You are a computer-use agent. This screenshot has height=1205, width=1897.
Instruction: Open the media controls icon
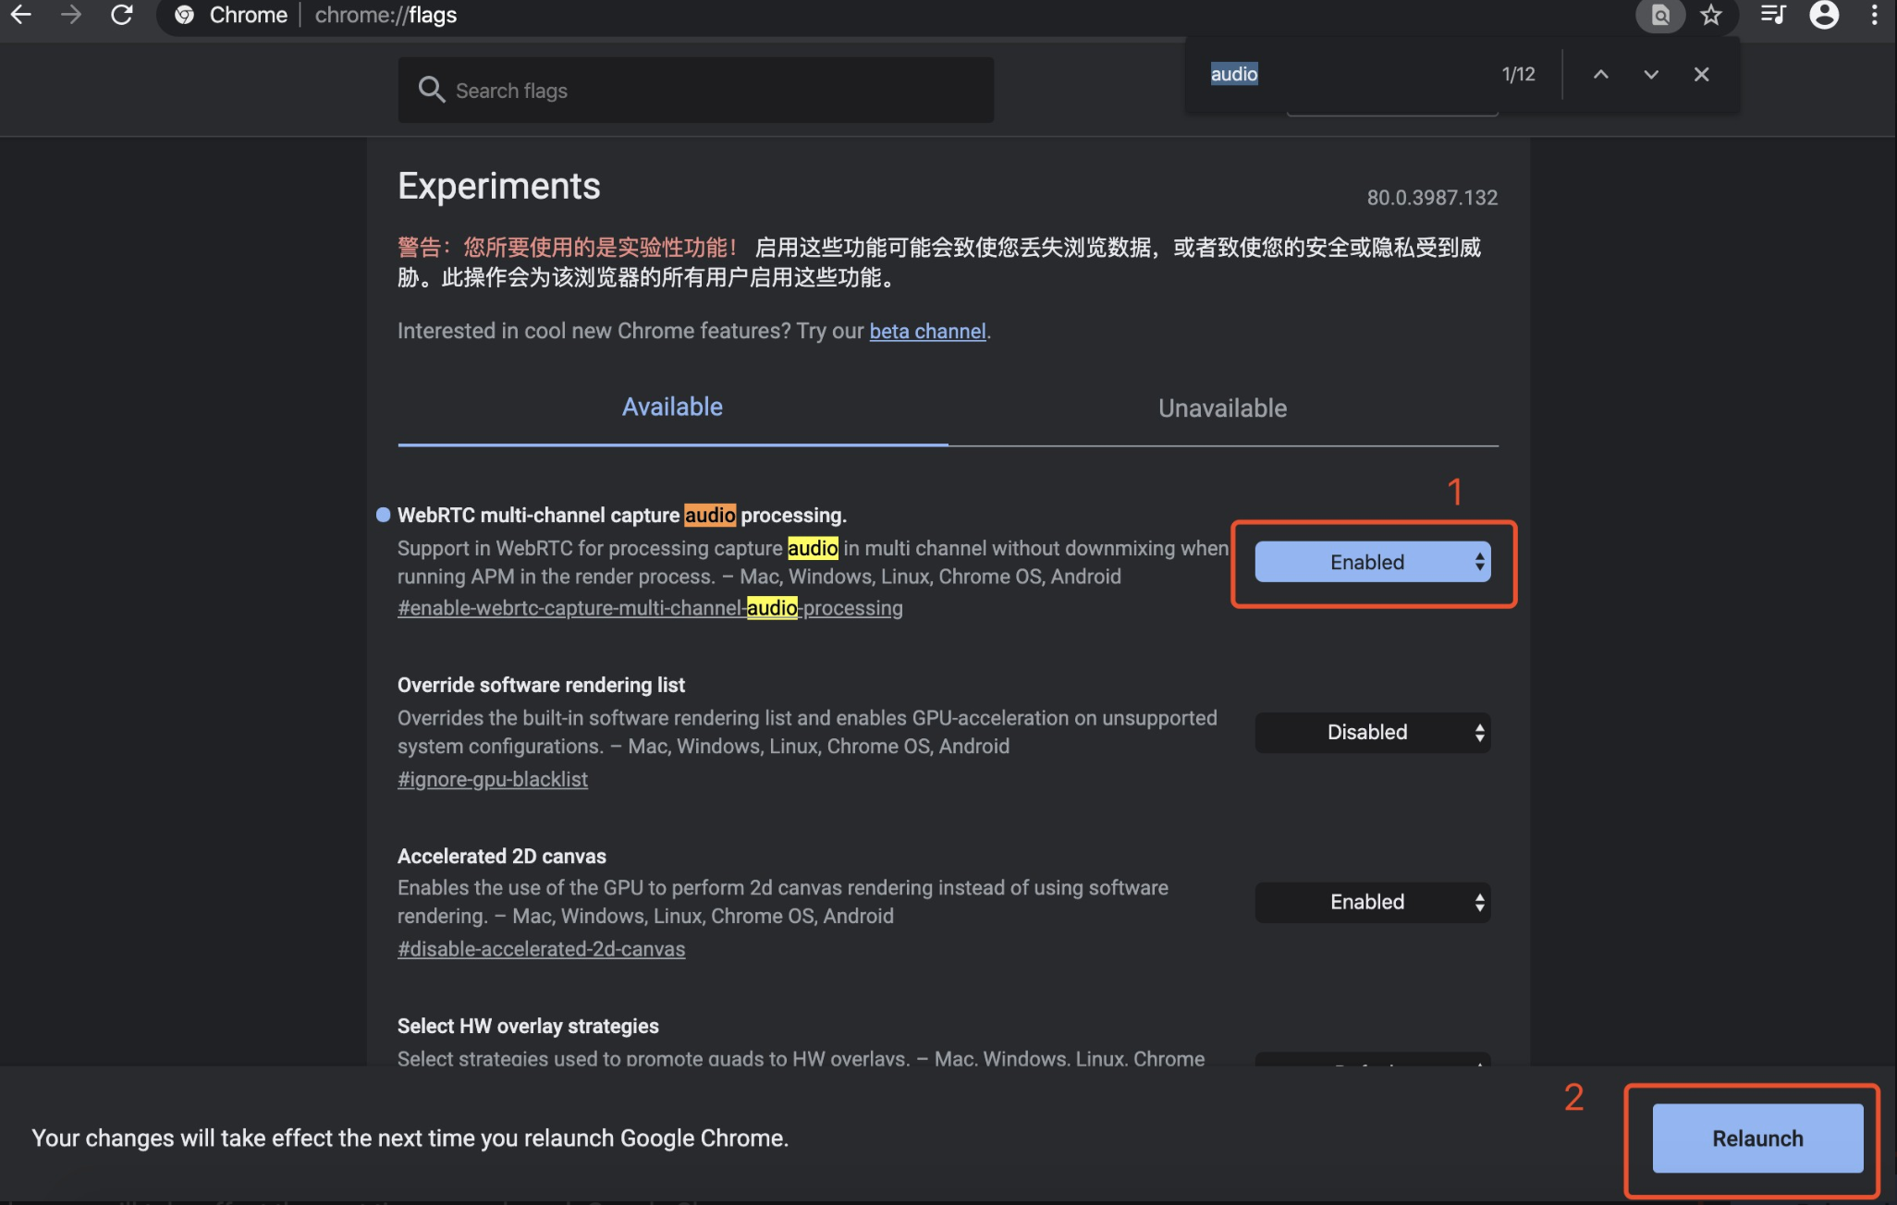[1772, 15]
